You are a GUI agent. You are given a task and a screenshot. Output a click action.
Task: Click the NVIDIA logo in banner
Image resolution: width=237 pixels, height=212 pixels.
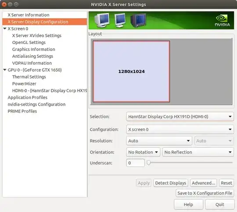pyautogui.click(x=222, y=20)
